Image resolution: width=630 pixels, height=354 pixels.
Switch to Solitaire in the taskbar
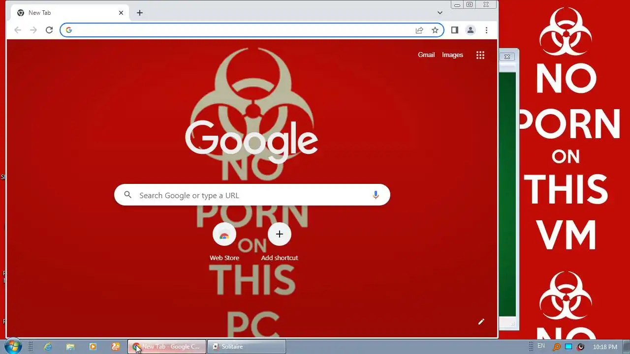tap(246, 347)
